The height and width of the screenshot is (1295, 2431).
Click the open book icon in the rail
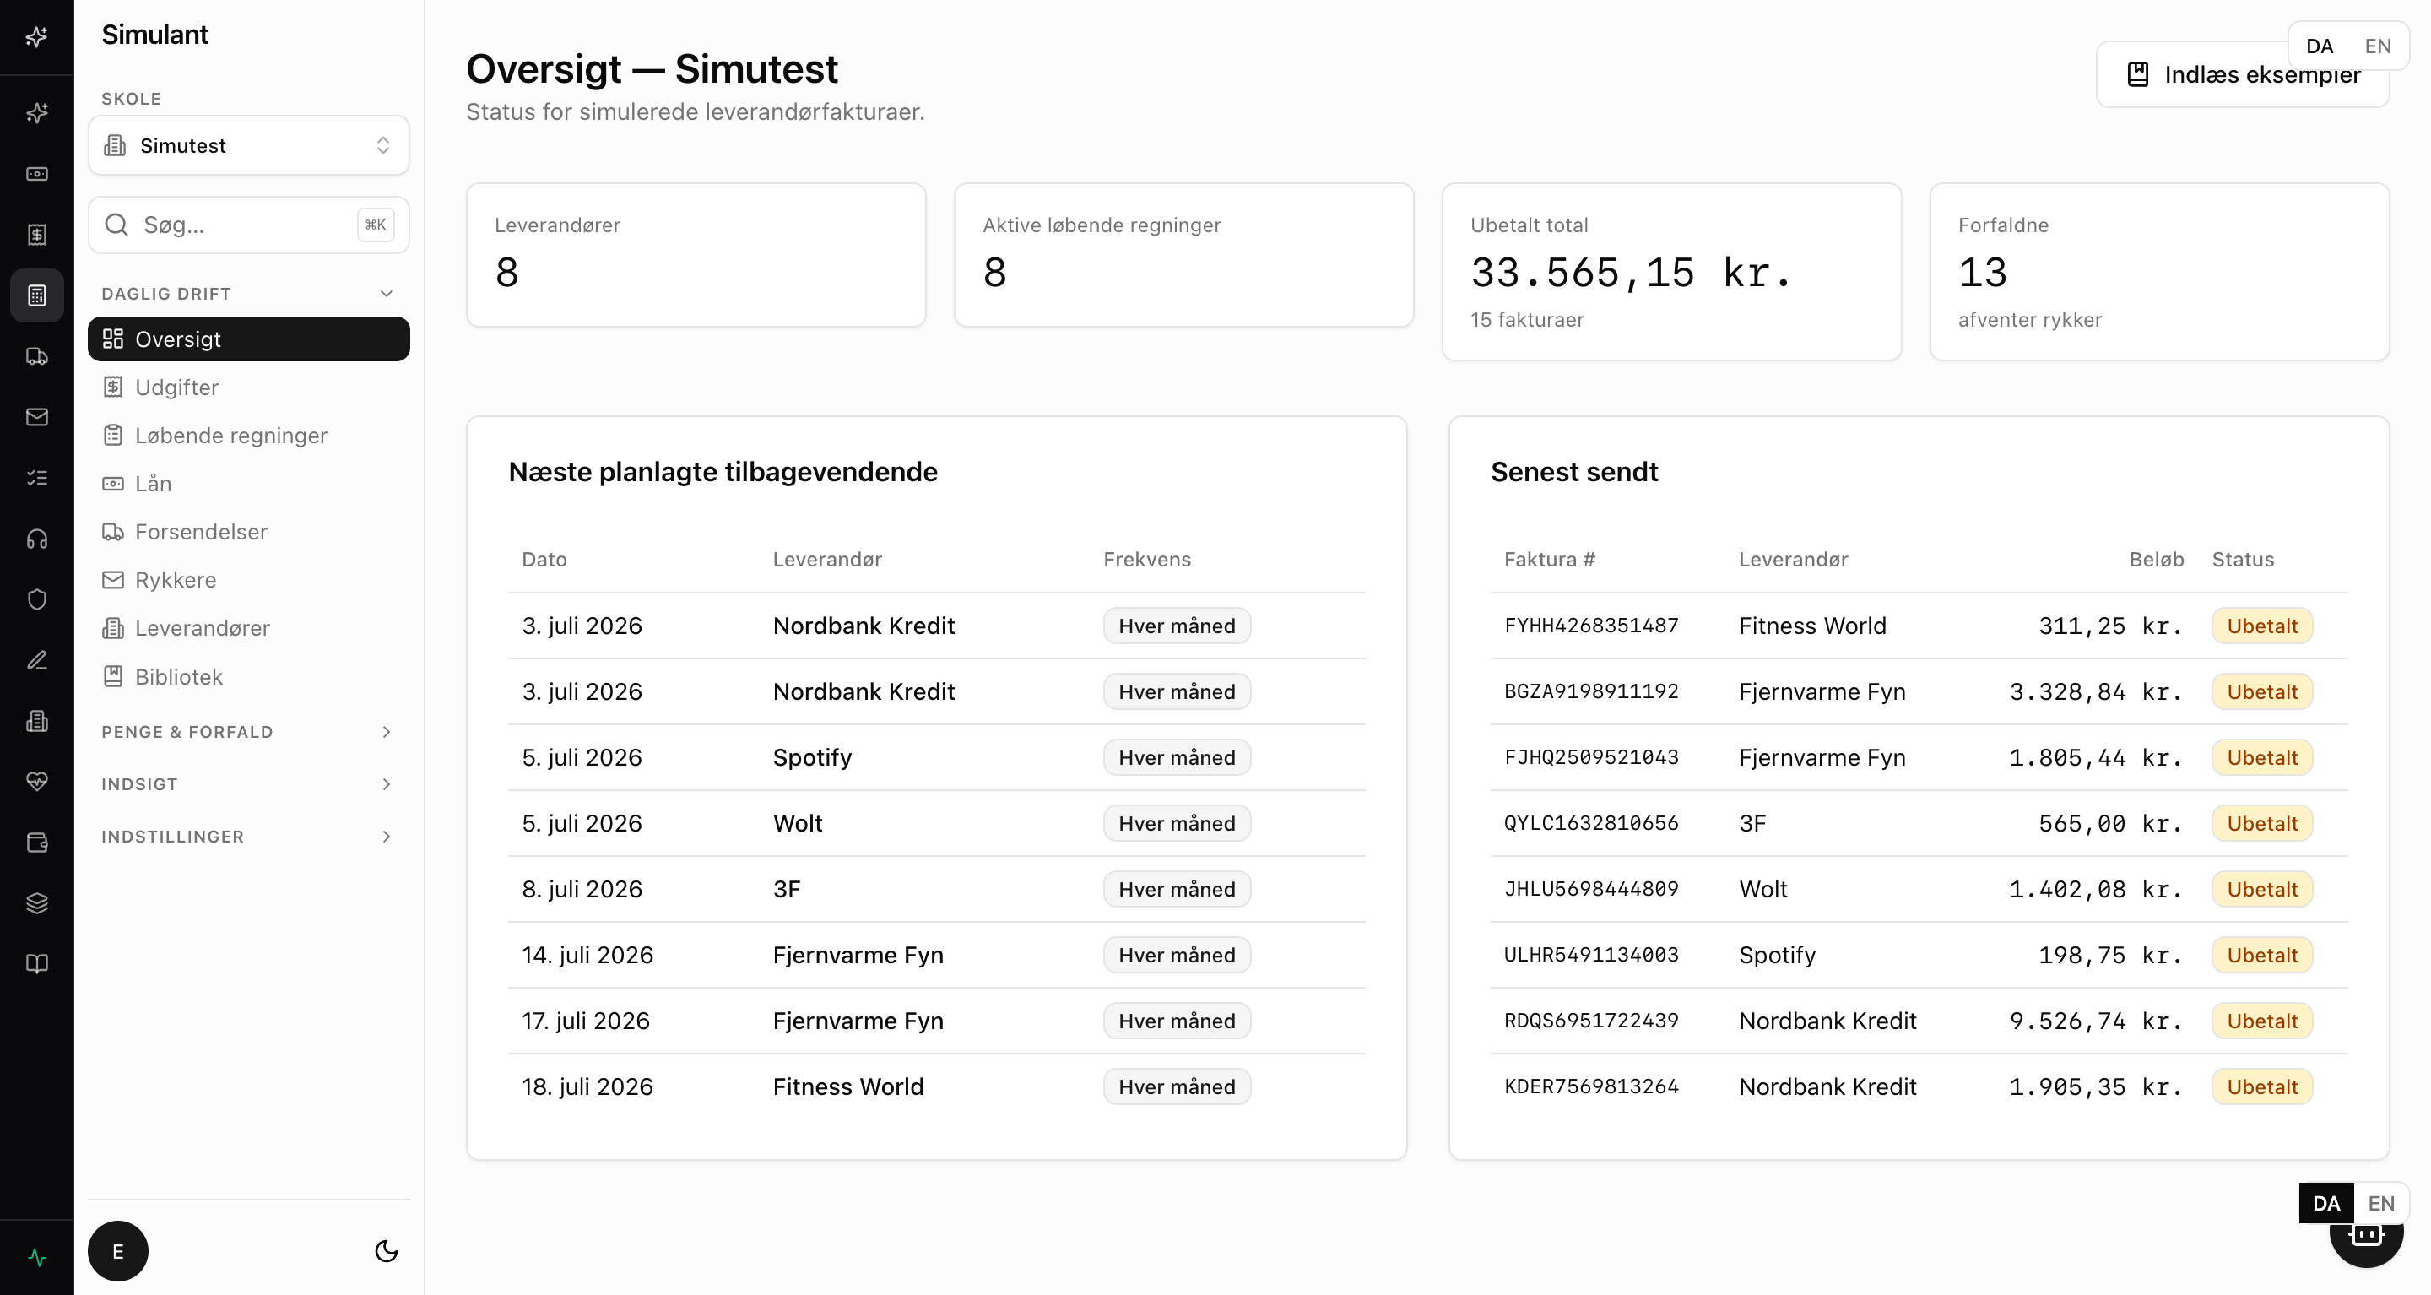click(37, 964)
